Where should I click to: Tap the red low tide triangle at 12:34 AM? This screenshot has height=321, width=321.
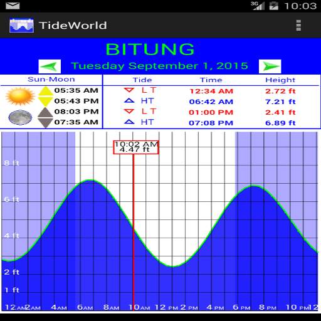point(129,90)
